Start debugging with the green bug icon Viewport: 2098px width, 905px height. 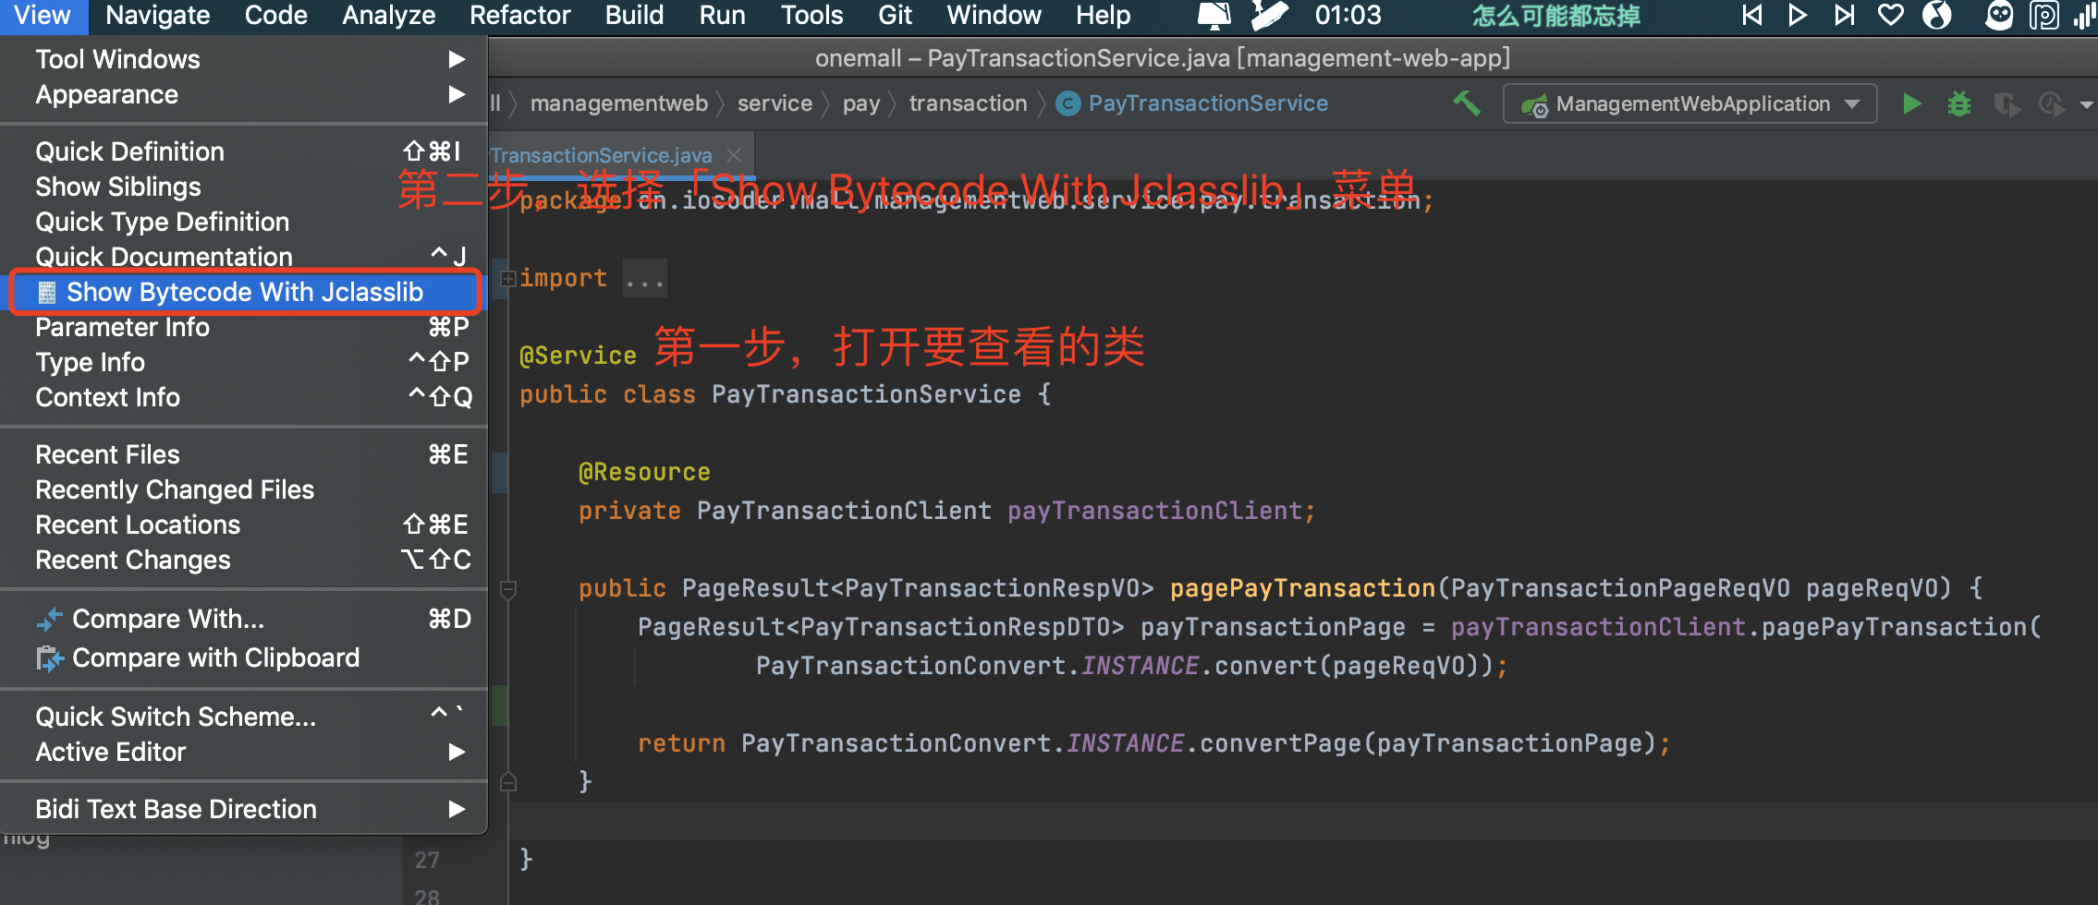(1958, 103)
